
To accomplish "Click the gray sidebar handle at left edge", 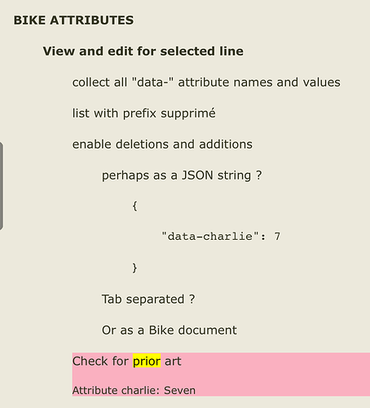I will [x=2, y=186].
